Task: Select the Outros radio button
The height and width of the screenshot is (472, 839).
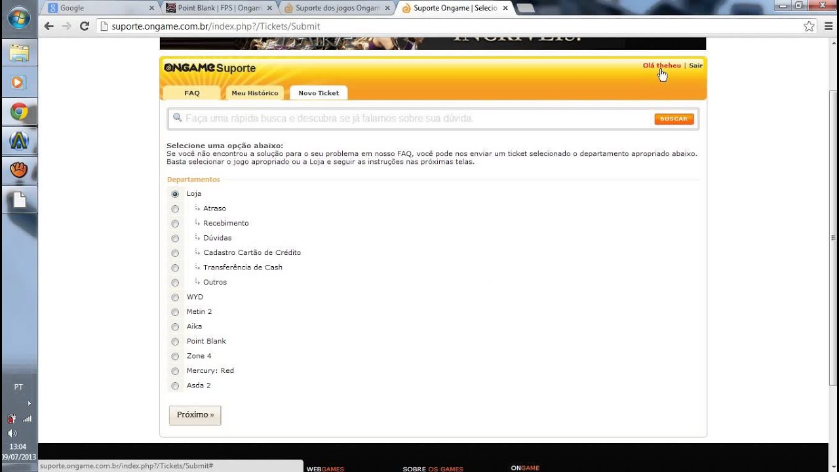Action: coord(175,283)
